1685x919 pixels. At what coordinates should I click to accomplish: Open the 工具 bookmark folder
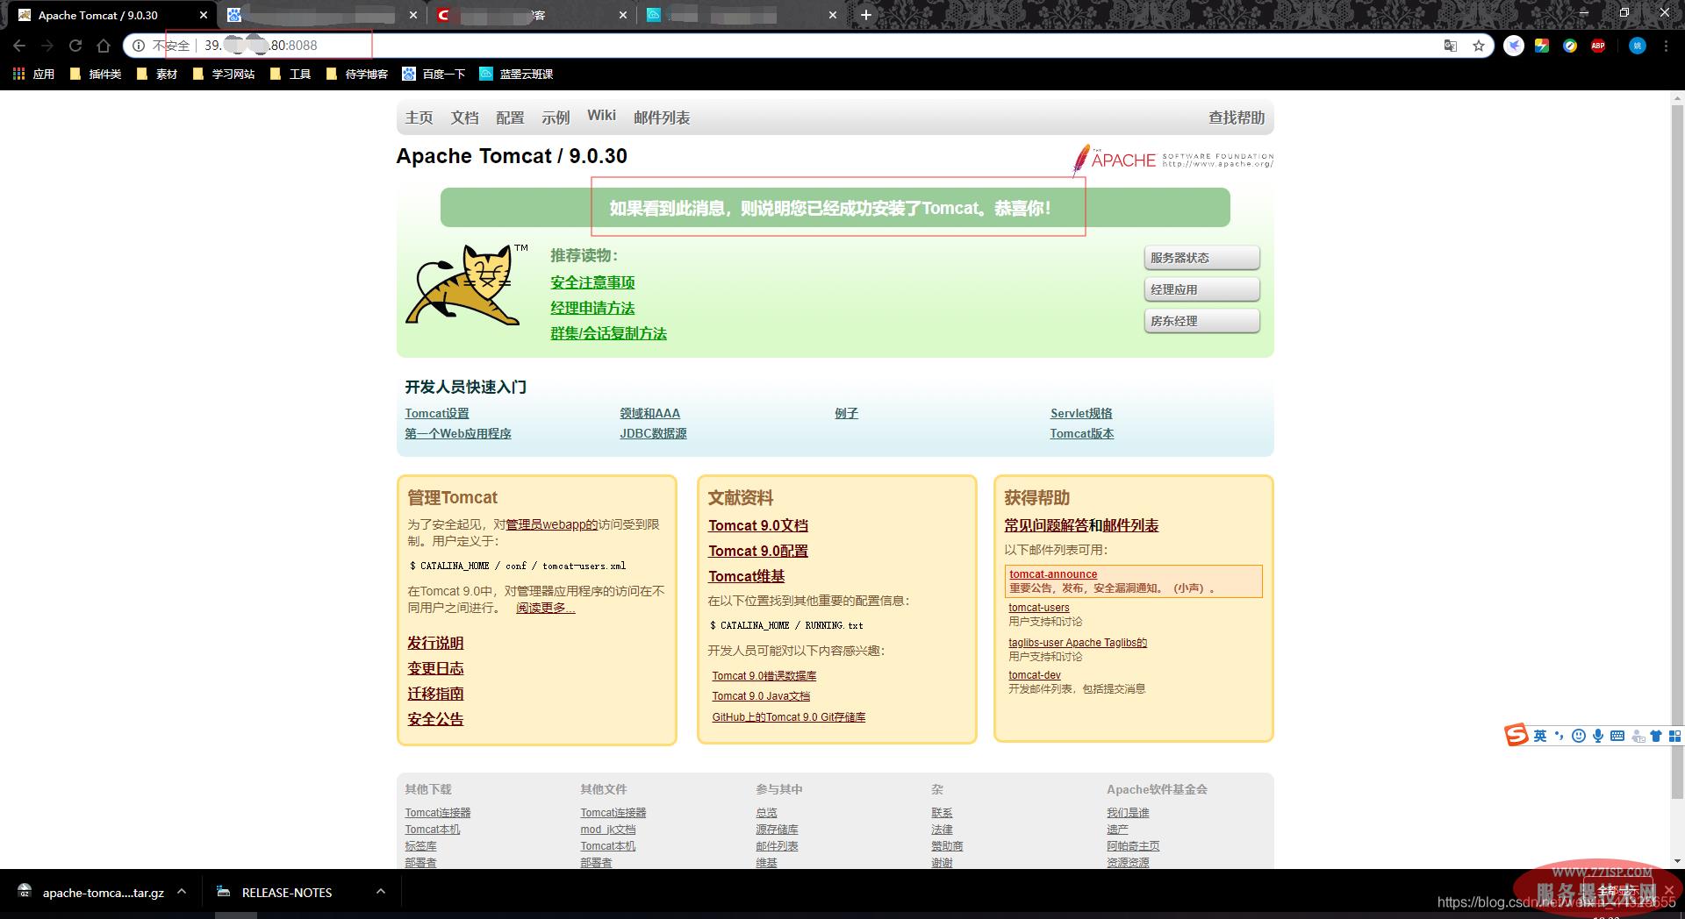click(290, 74)
